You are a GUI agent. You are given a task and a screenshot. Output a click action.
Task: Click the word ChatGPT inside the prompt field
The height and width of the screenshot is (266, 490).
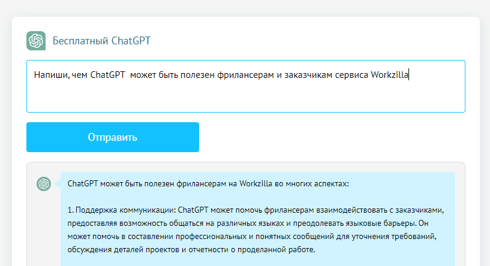[x=107, y=75]
